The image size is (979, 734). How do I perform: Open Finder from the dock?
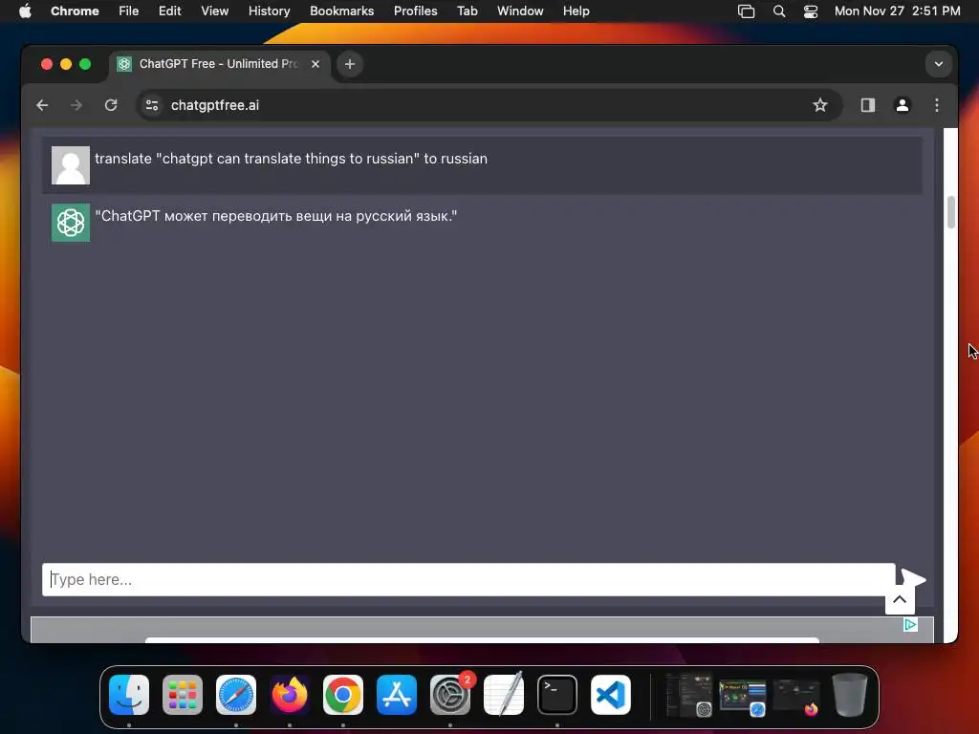click(x=129, y=695)
